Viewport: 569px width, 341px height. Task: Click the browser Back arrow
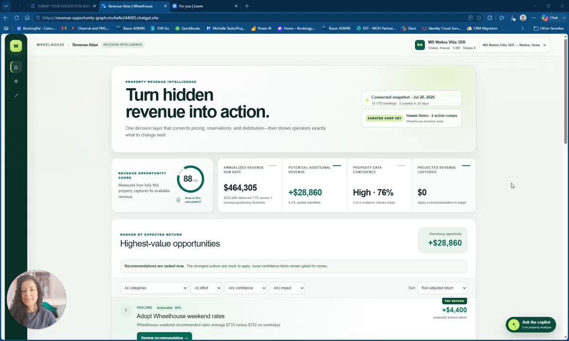click(6, 18)
